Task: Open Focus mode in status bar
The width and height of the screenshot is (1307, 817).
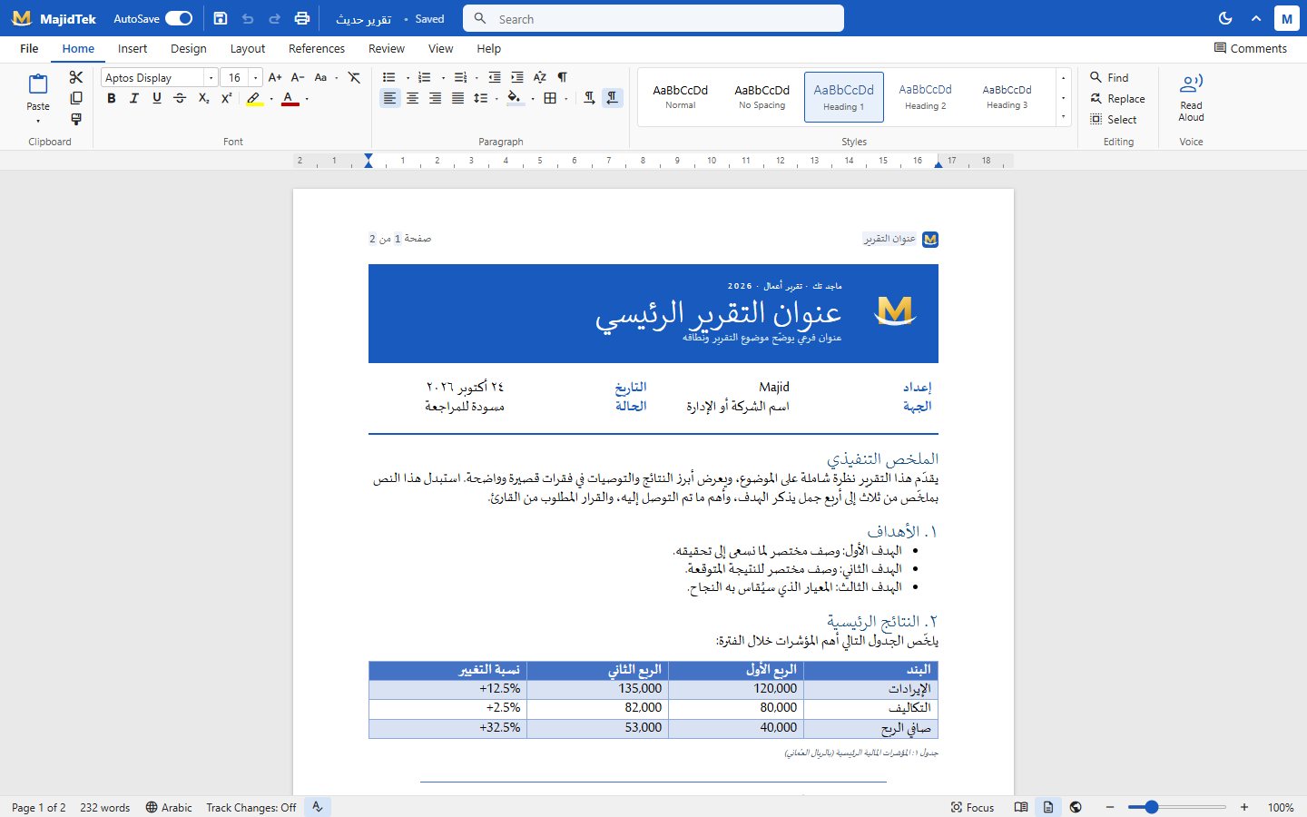Action: [972, 807]
